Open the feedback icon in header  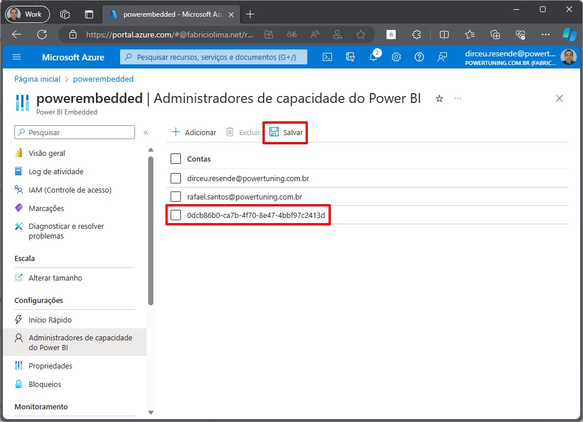coord(442,57)
